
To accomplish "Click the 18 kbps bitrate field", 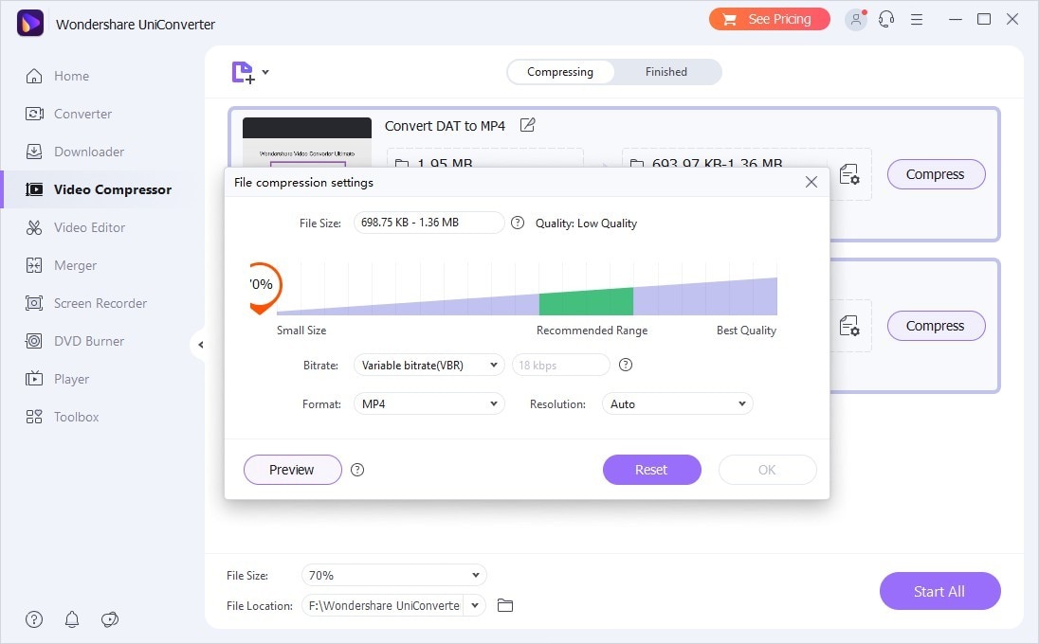I will tap(560, 366).
